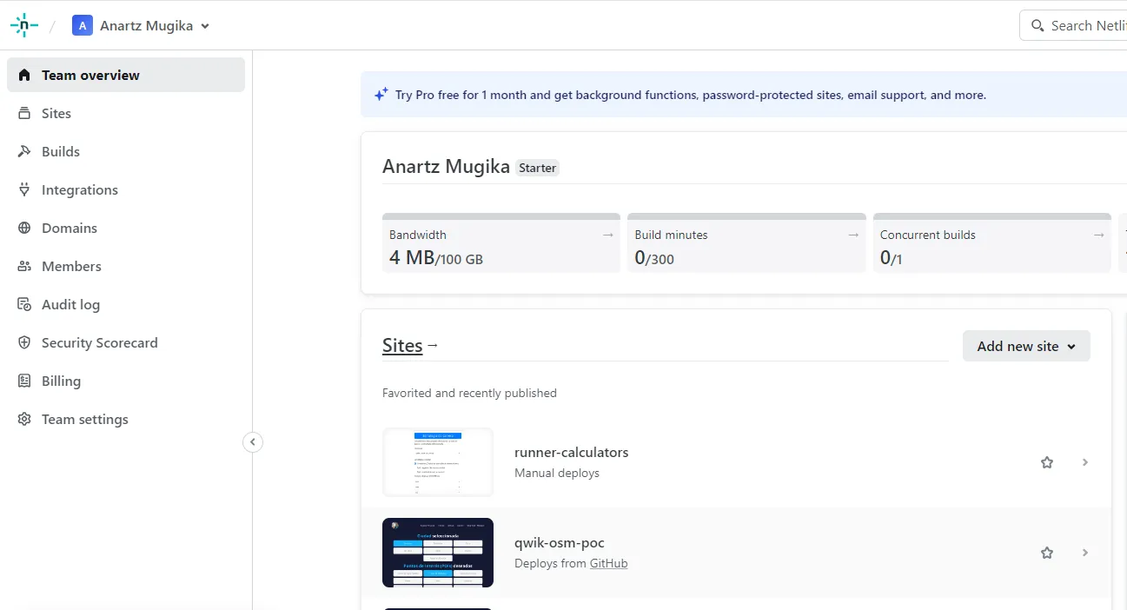The height and width of the screenshot is (610, 1127).
Task: Open Team overview in the sidebar
Action: click(x=126, y=75)
